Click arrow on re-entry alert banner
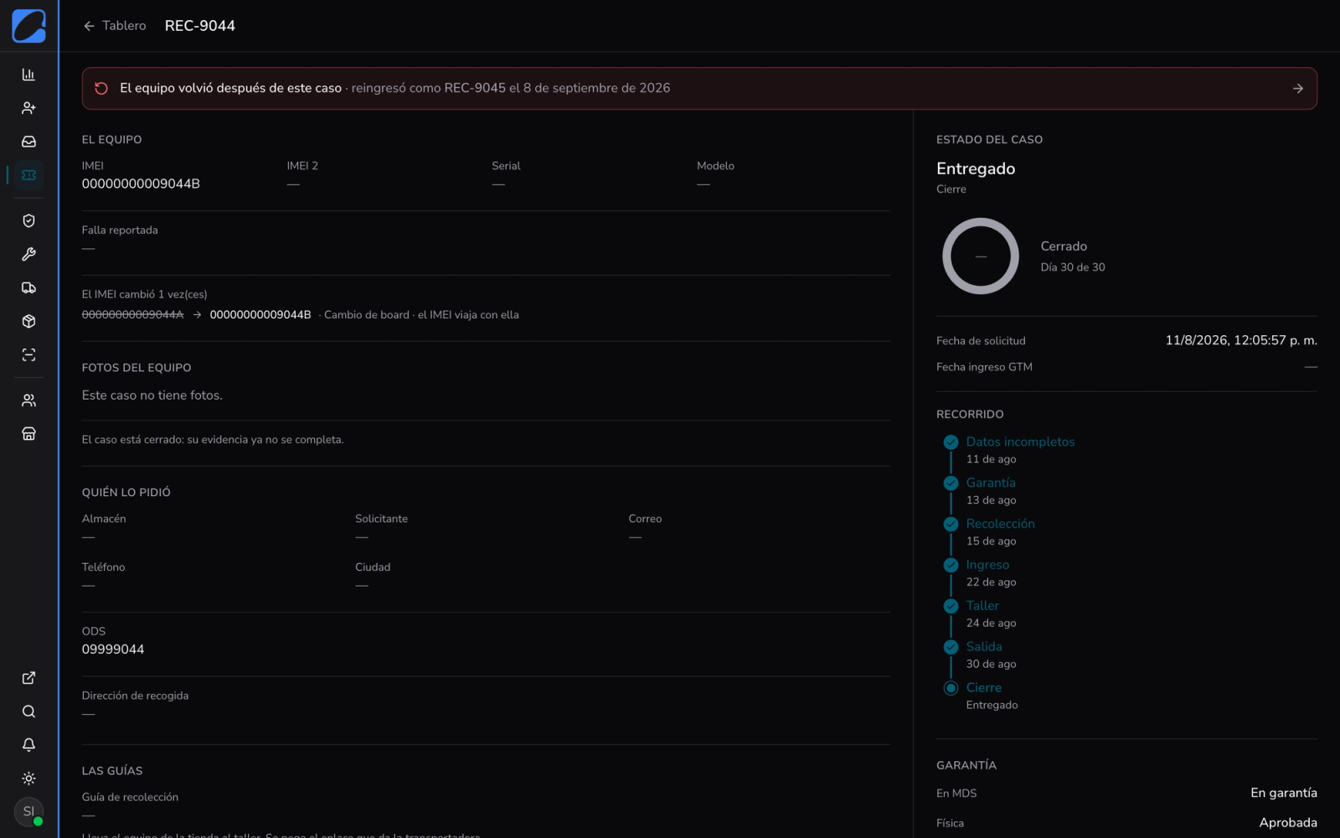The image size is (1340, 838). (1297, 88)
